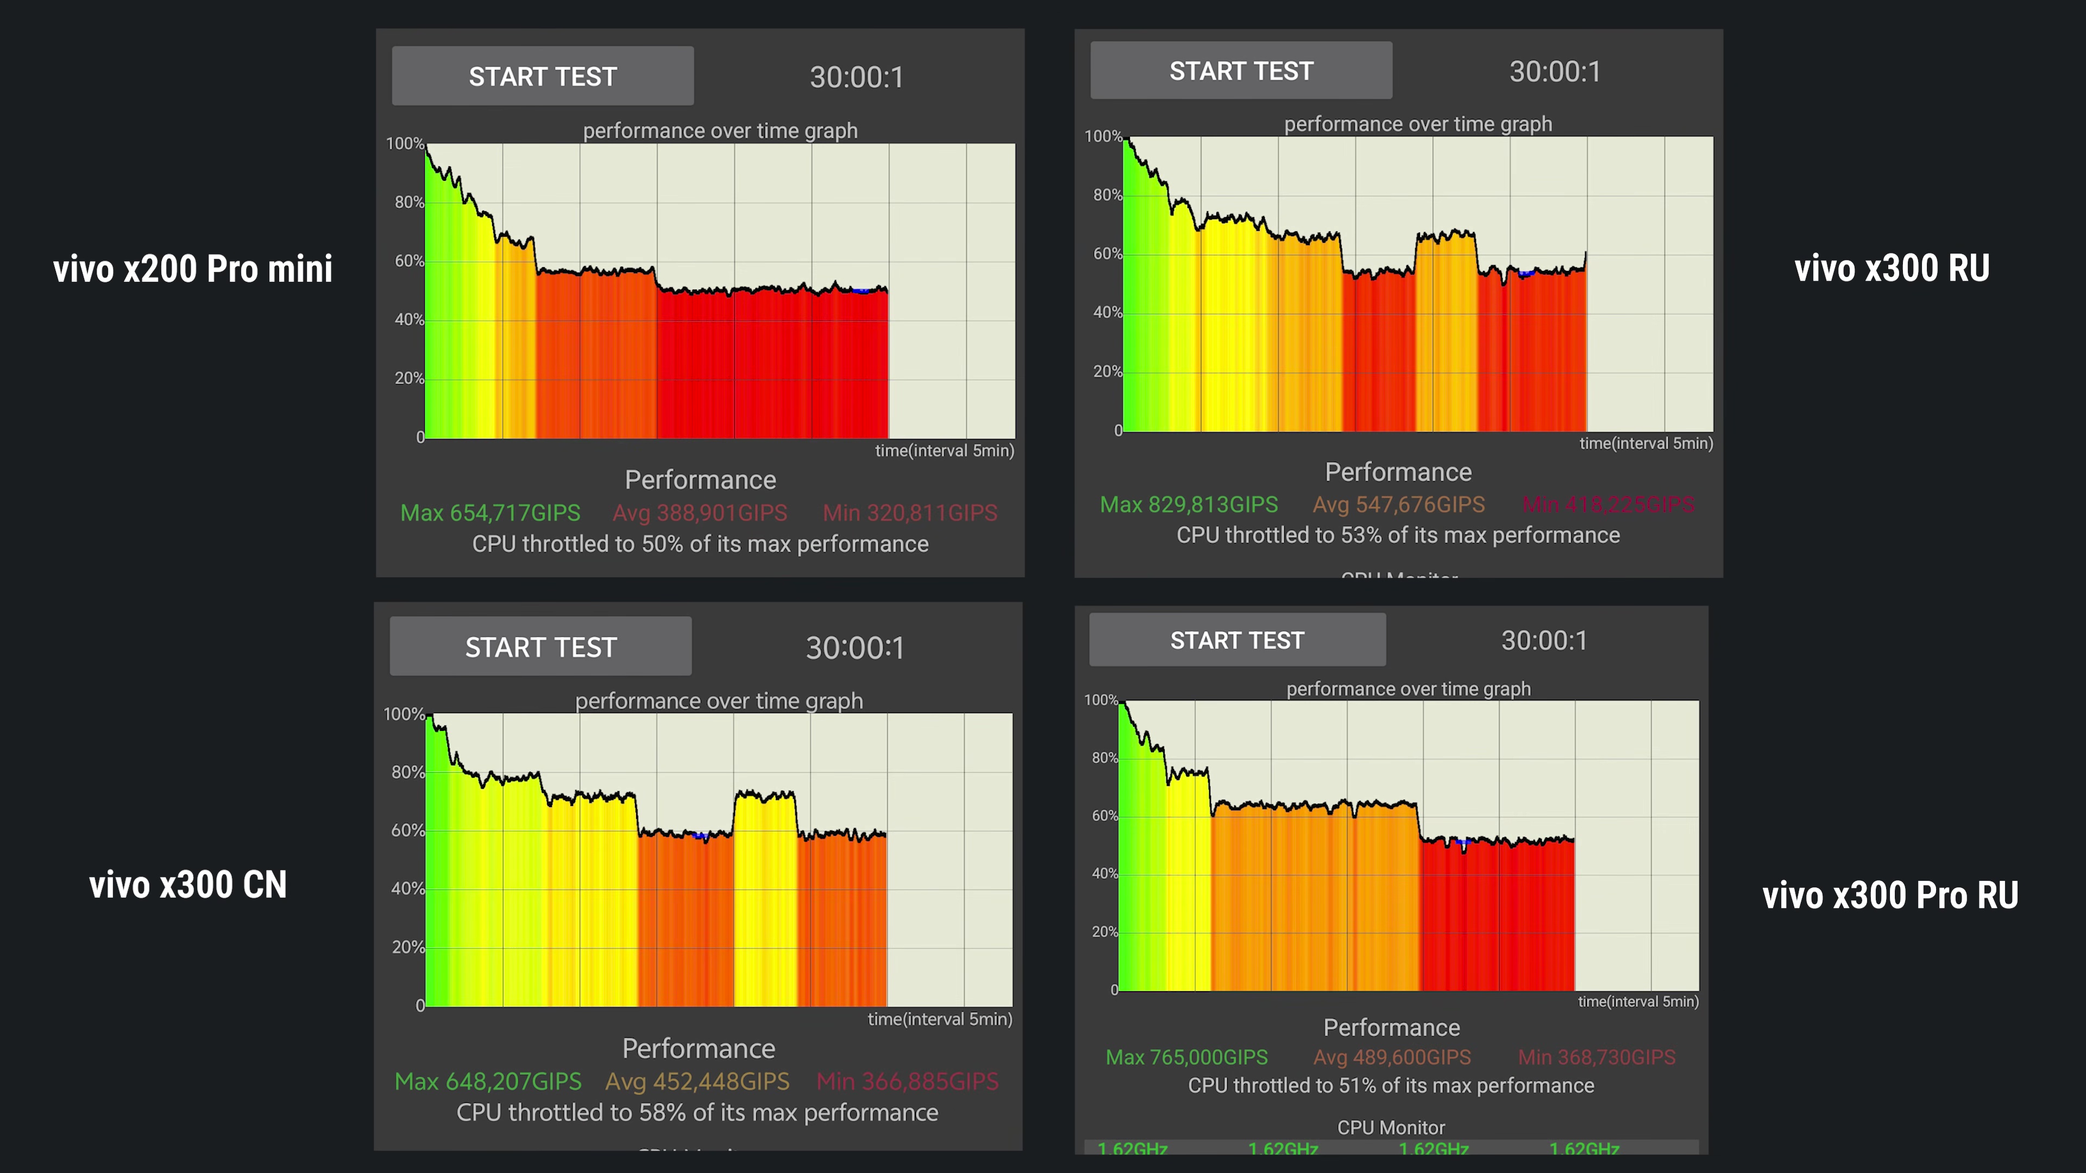Click Min 366,885GIPS value
2086x1173 pixels.
907,1082
